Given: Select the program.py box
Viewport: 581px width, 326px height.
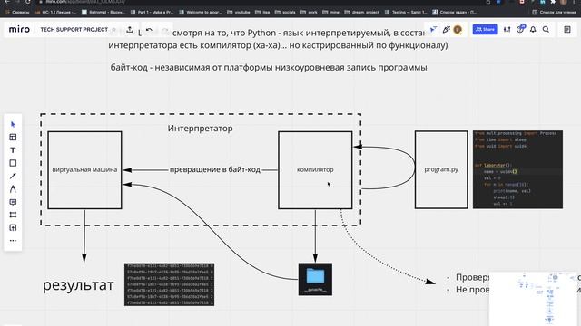Looking at the screenshot, I should point(441,169).
